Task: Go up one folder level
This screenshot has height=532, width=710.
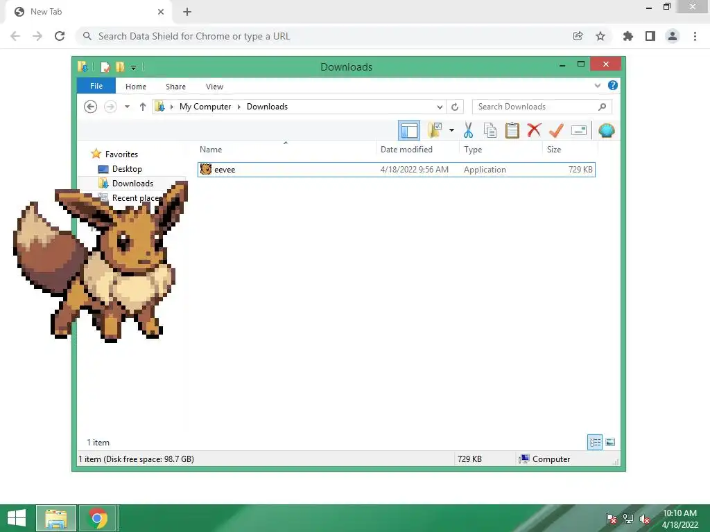Action: coord(143,107)
